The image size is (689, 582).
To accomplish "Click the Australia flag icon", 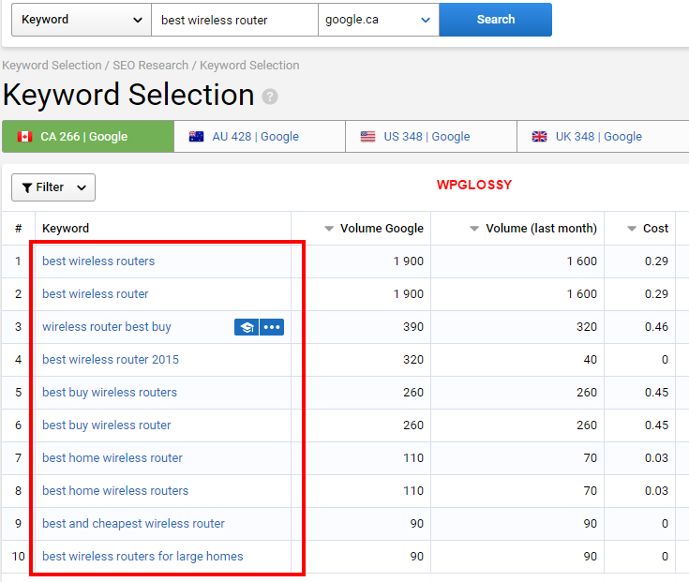I will point(196,137).
